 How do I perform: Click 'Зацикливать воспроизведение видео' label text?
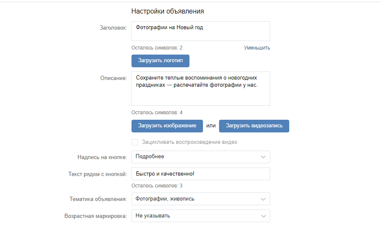(x=189, y=142)
